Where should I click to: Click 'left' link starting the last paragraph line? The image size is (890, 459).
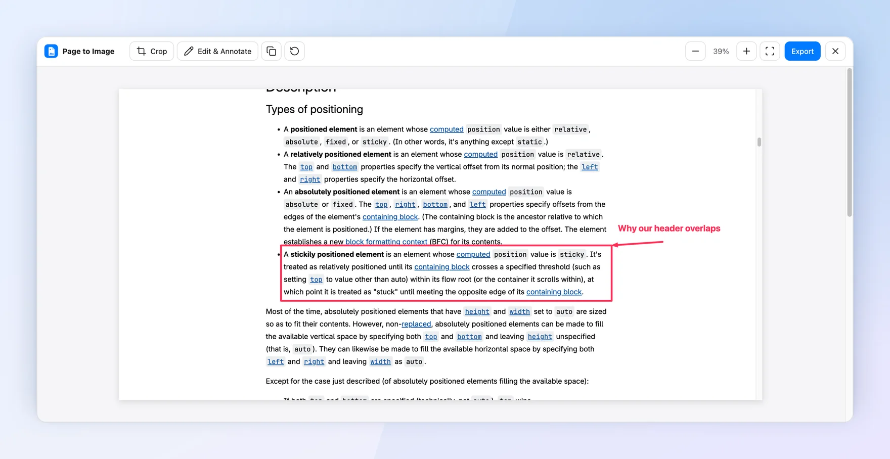click(x=276, y=361)
